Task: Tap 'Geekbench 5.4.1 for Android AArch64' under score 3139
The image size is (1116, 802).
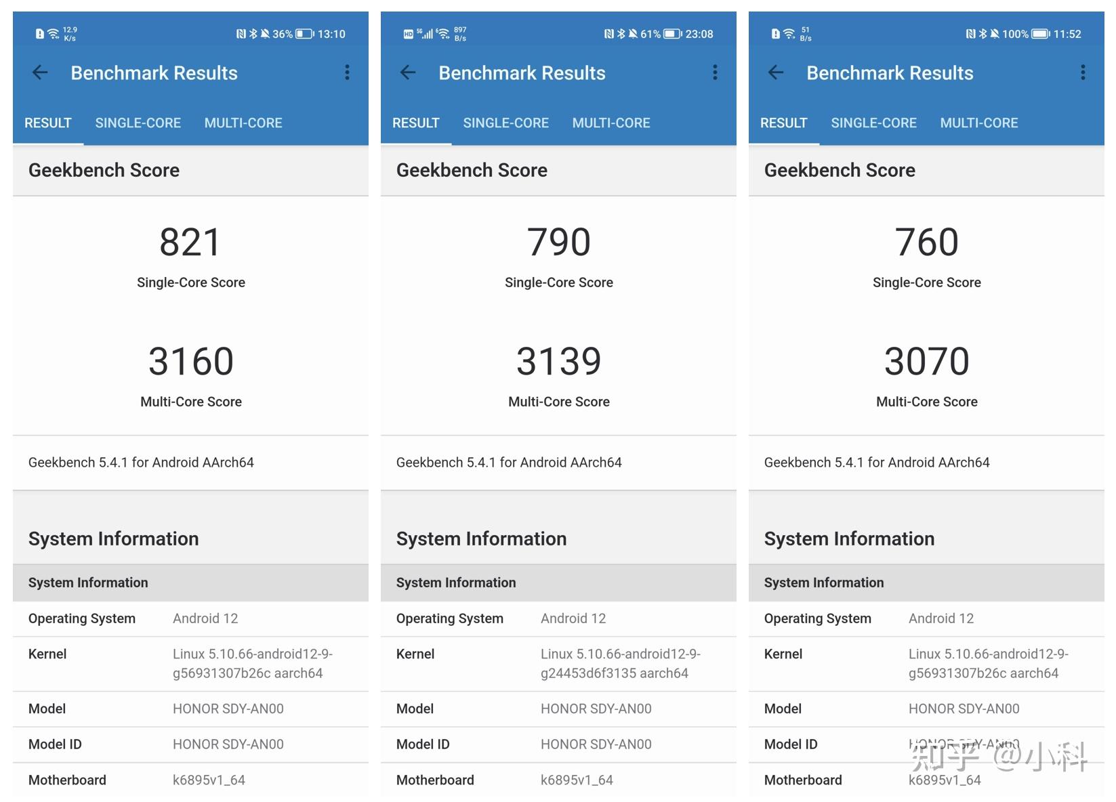Action: click(x=509, y=462)
